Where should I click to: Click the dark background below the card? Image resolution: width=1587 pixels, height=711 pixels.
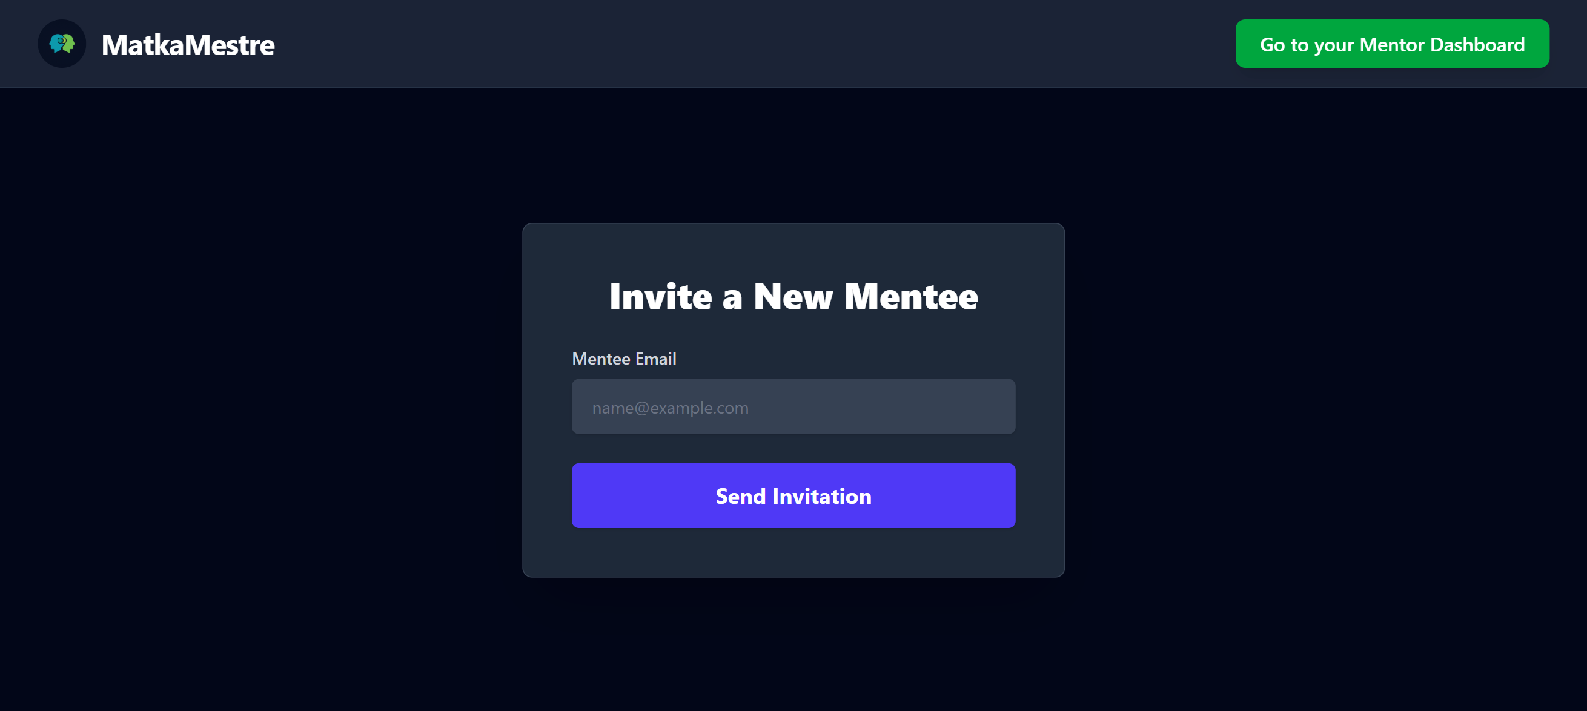tap(793, 647)
